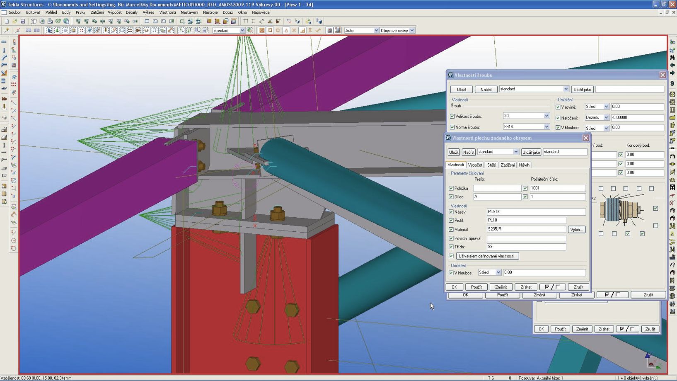Click the binoculars icon in right toolbar

(672, 58)
